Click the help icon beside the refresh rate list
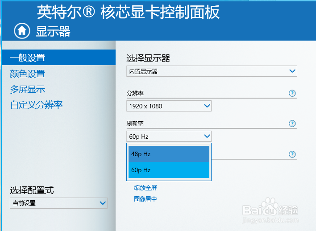316x231 pixels. click(x=292, y=154)
